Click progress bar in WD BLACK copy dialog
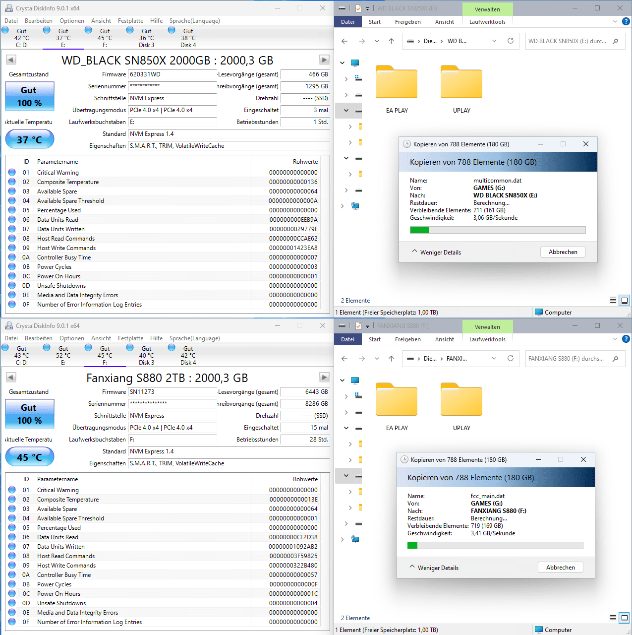The height and width of the screenshot is (635, 632). (x=498, y=230)
